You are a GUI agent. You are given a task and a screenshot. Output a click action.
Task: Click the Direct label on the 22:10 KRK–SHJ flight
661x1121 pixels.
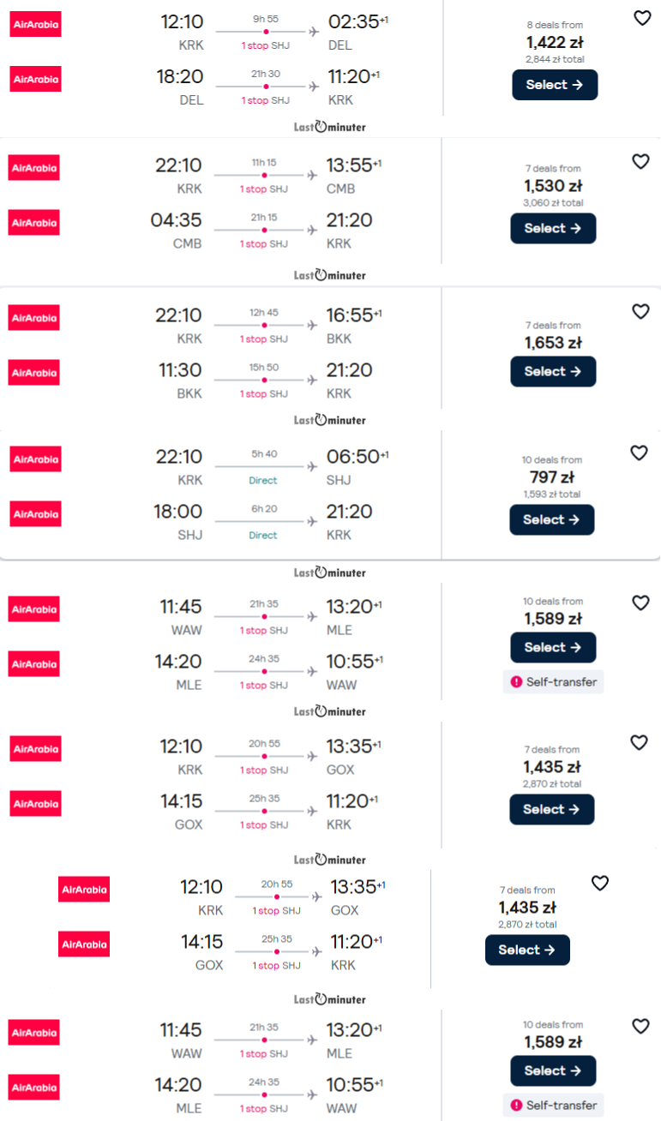click(x=263, y=481)
